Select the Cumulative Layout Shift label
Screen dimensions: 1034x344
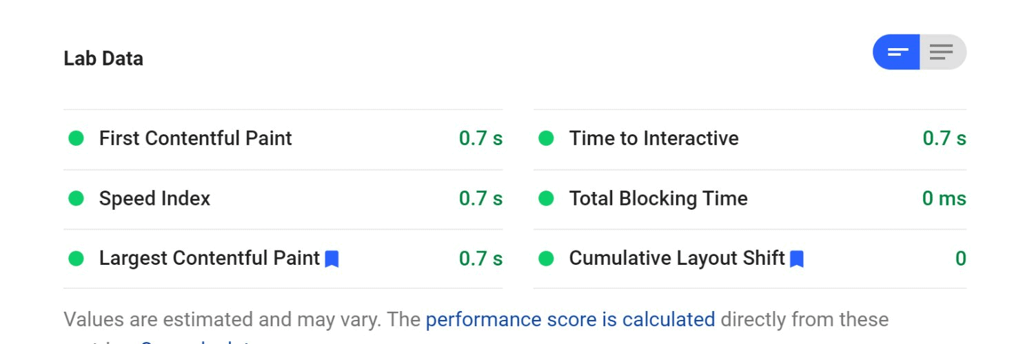(x=677, y=258)
